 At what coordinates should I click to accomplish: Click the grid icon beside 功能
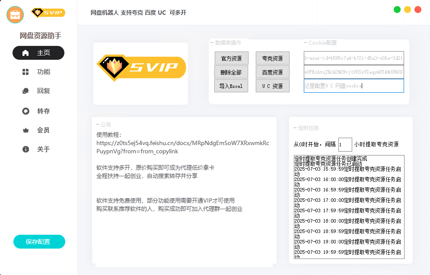(25, 72)
